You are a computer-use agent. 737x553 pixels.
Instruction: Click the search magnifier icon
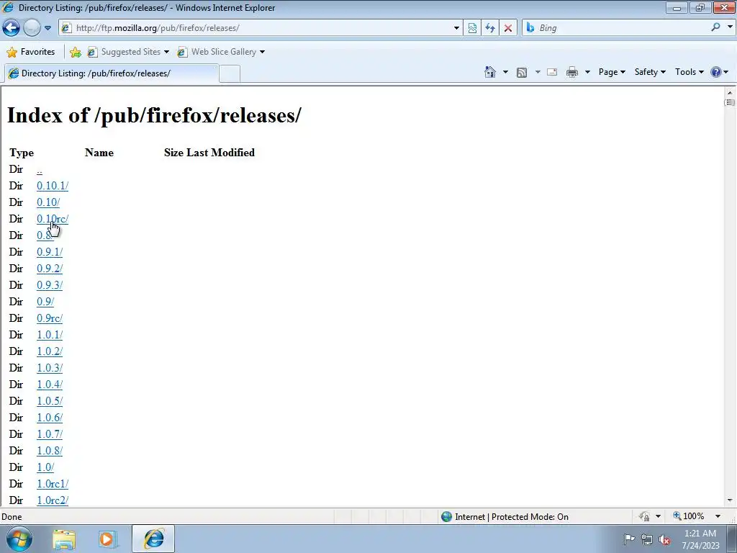[715, 27]
